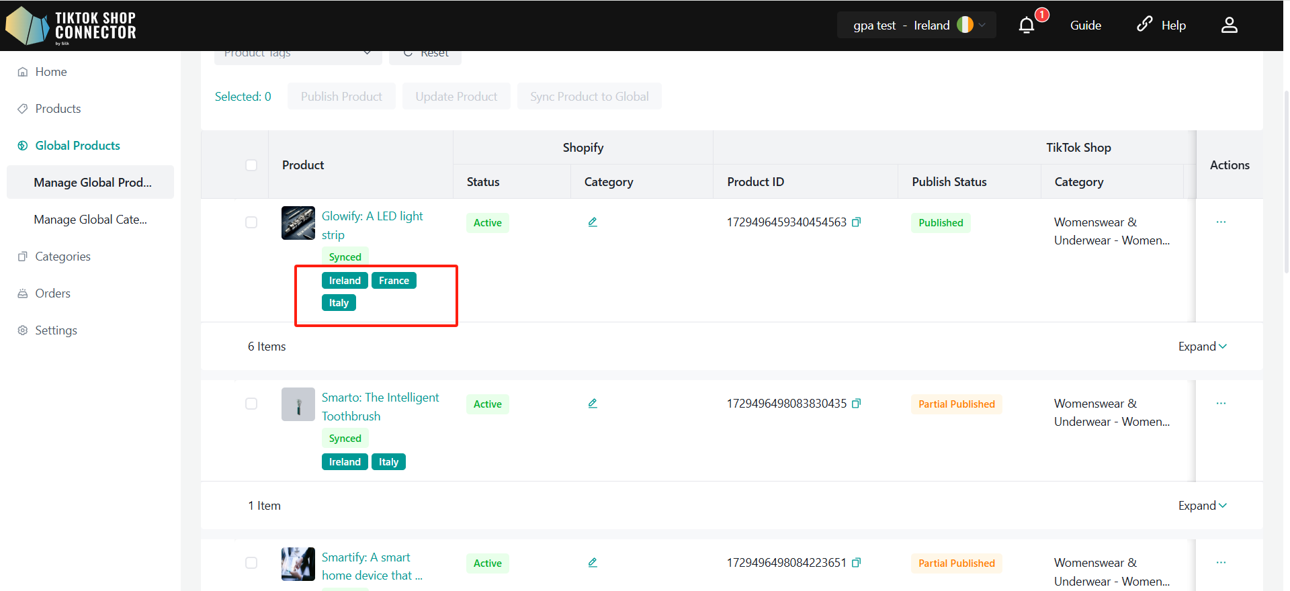
Task: Click the Published status badge
Action: click(941, 223)
